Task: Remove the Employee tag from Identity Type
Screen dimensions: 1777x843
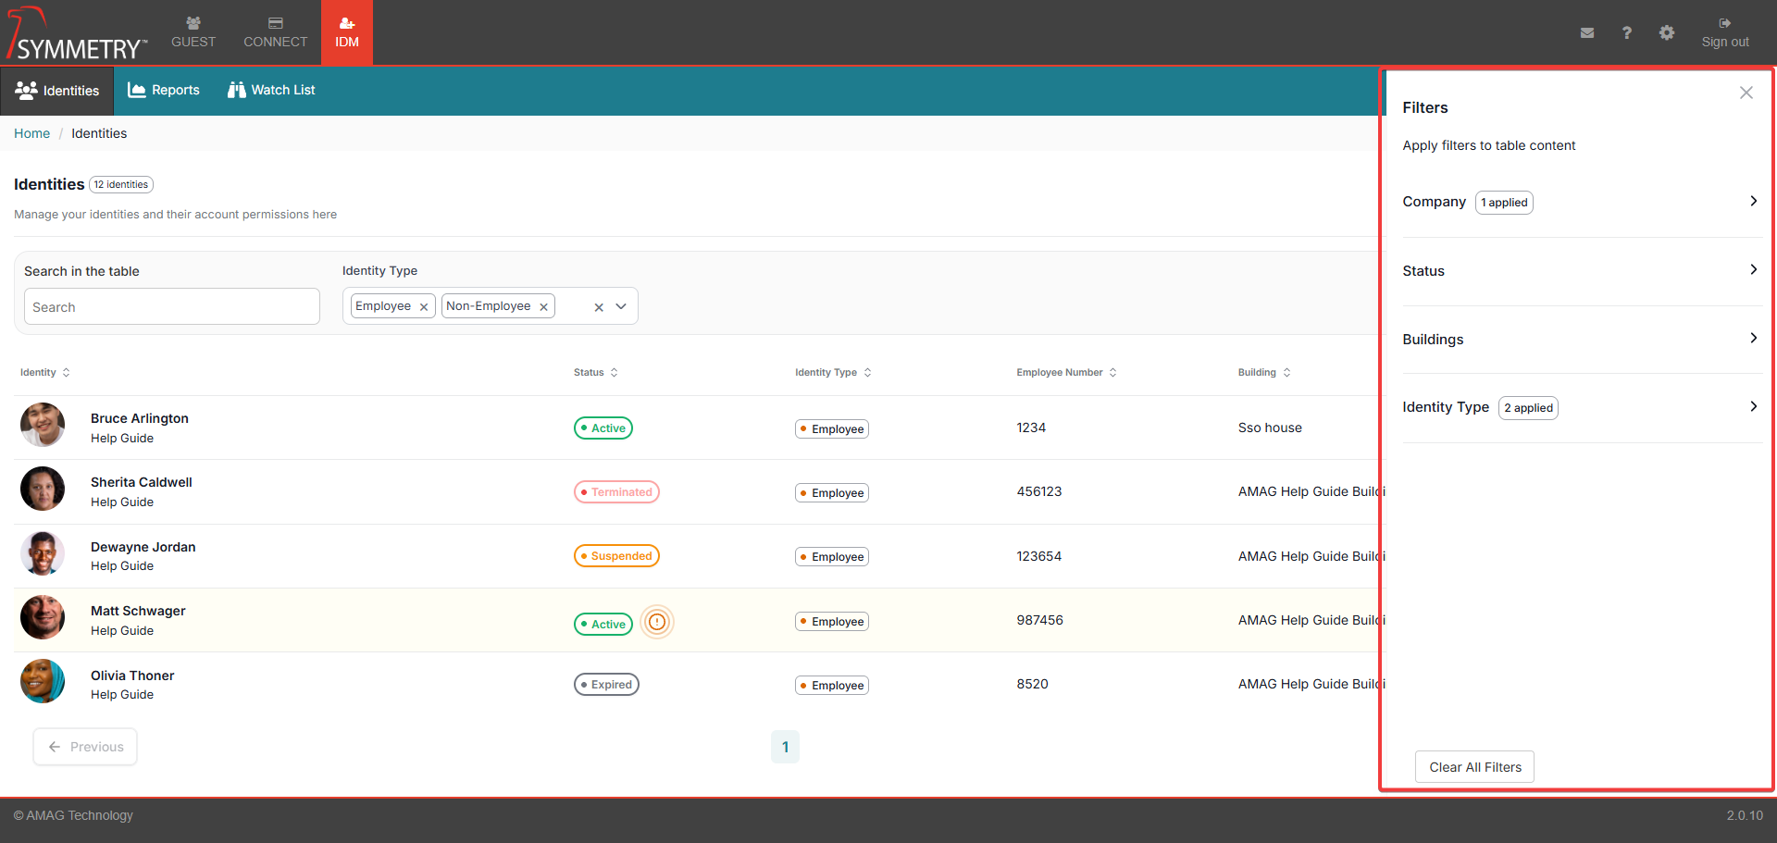Action: click(x=424, y=307)
